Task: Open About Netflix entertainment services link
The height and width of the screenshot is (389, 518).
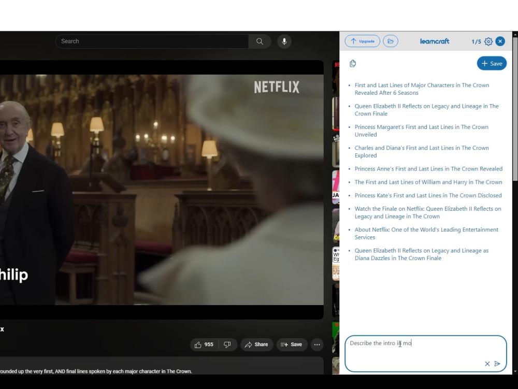Action: click(426, 234)
